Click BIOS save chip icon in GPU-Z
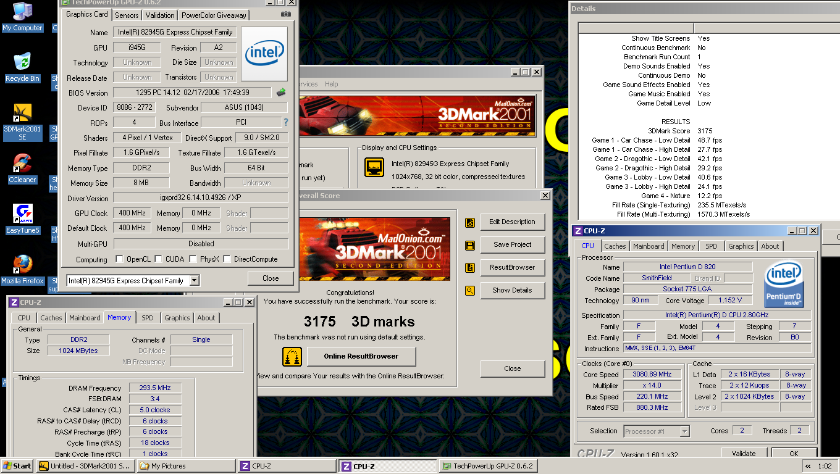Image resolution: width=840 pixels, height=474 pixels. click(x=281, y=93)
